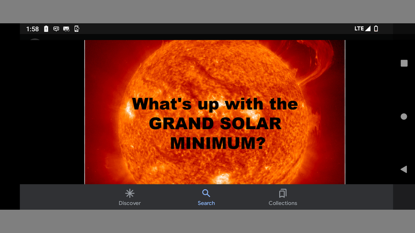Image resolution: width=415 pixels, height=233 pixels.
Task: Open recent apps with square button
Action: 404,63
